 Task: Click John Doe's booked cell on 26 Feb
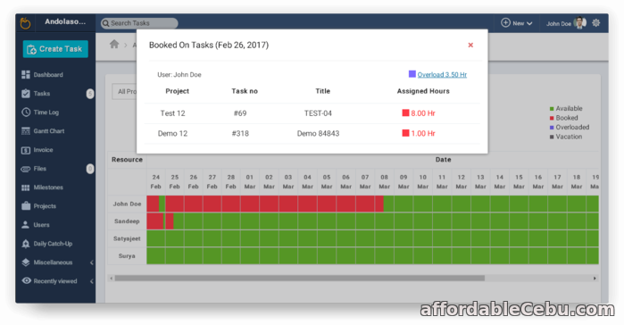click(194, 204)
